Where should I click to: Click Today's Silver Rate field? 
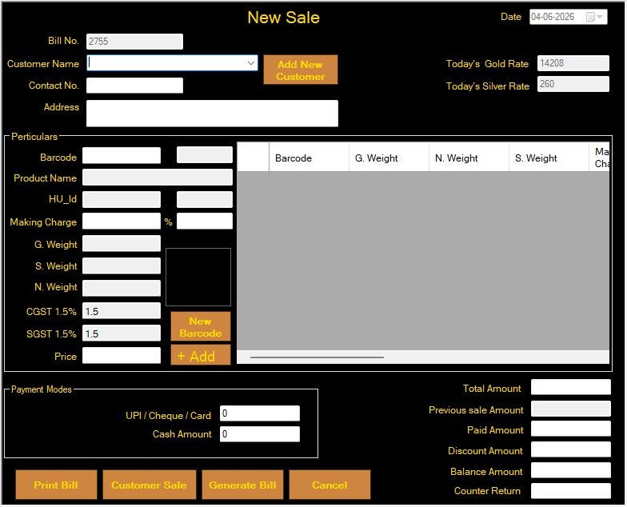(573, 84)
